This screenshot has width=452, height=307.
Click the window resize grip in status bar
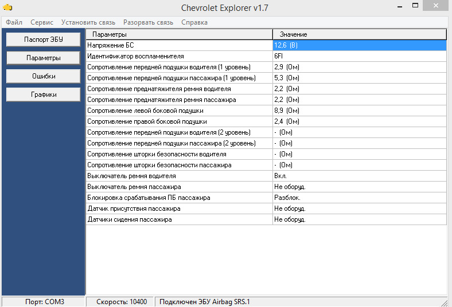click(444, 302)
